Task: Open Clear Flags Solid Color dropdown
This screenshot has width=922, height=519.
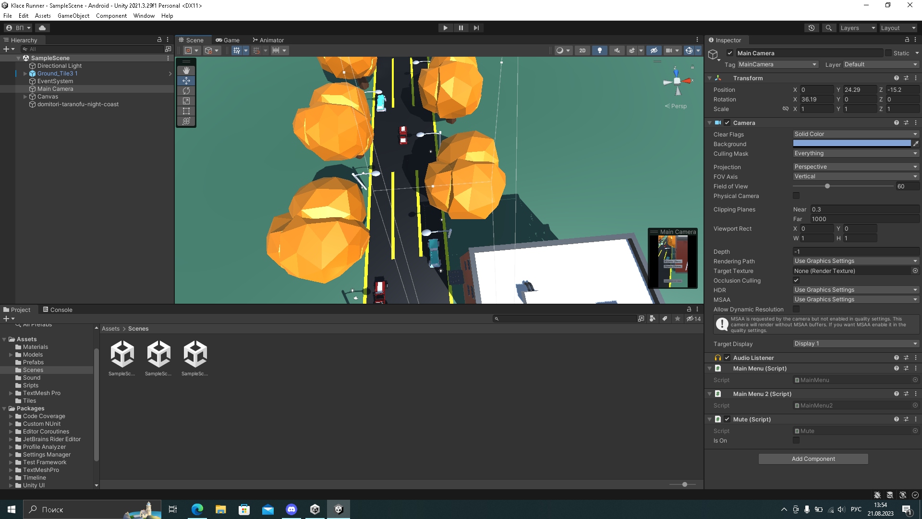Action: [856, 134]
